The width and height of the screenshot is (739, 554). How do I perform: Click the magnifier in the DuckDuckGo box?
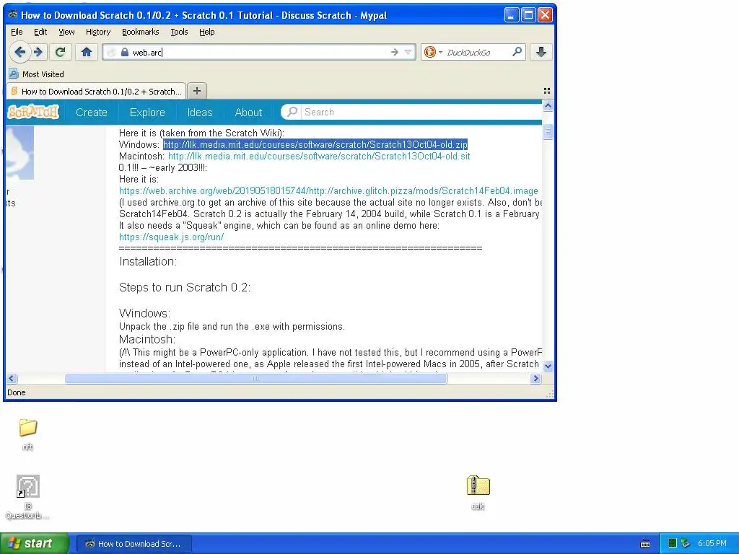(517, 51)
